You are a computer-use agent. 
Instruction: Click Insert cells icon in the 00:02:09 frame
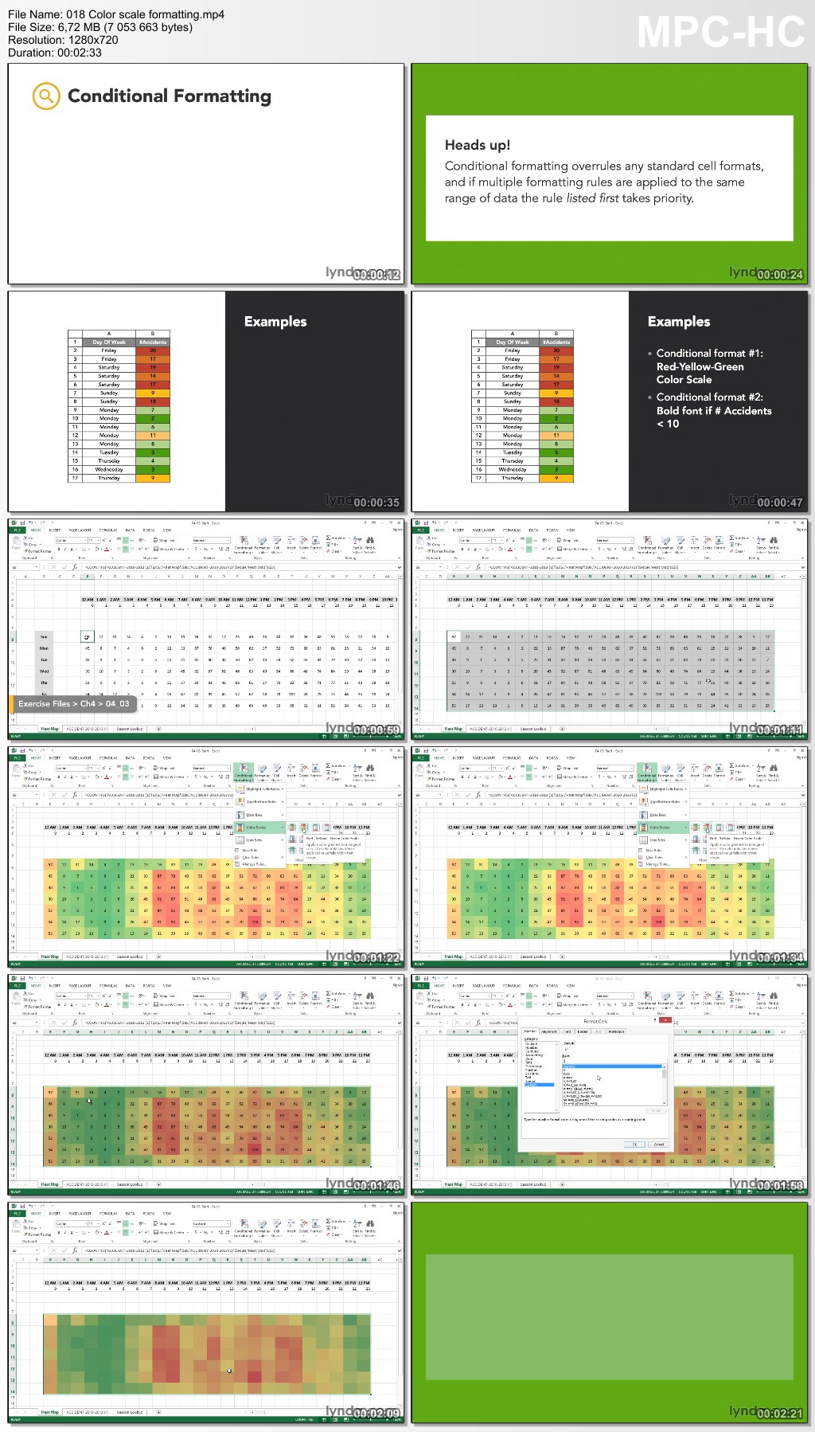[291, 1227]
